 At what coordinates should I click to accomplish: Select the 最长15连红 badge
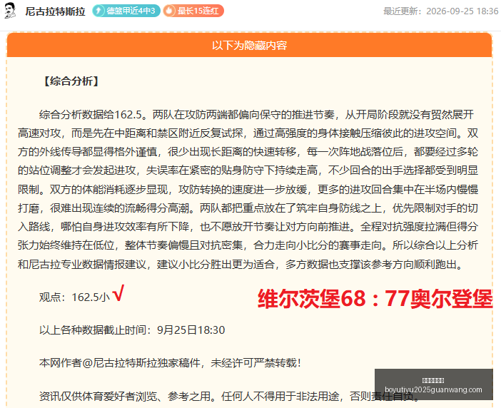tap(193, 11)
